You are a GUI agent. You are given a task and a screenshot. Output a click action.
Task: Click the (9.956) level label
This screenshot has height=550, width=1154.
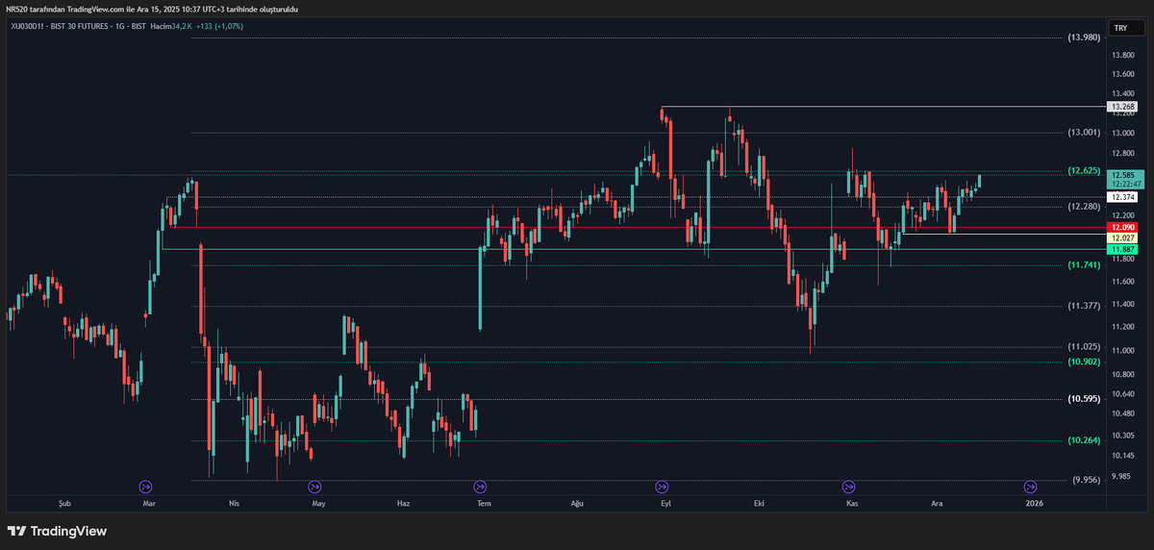coord(1088,479)
